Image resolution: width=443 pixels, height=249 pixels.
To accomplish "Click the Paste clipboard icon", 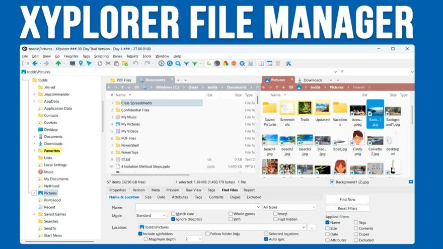I will coord(116,63).
